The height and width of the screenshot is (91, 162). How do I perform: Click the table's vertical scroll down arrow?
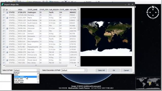[78, 63]
